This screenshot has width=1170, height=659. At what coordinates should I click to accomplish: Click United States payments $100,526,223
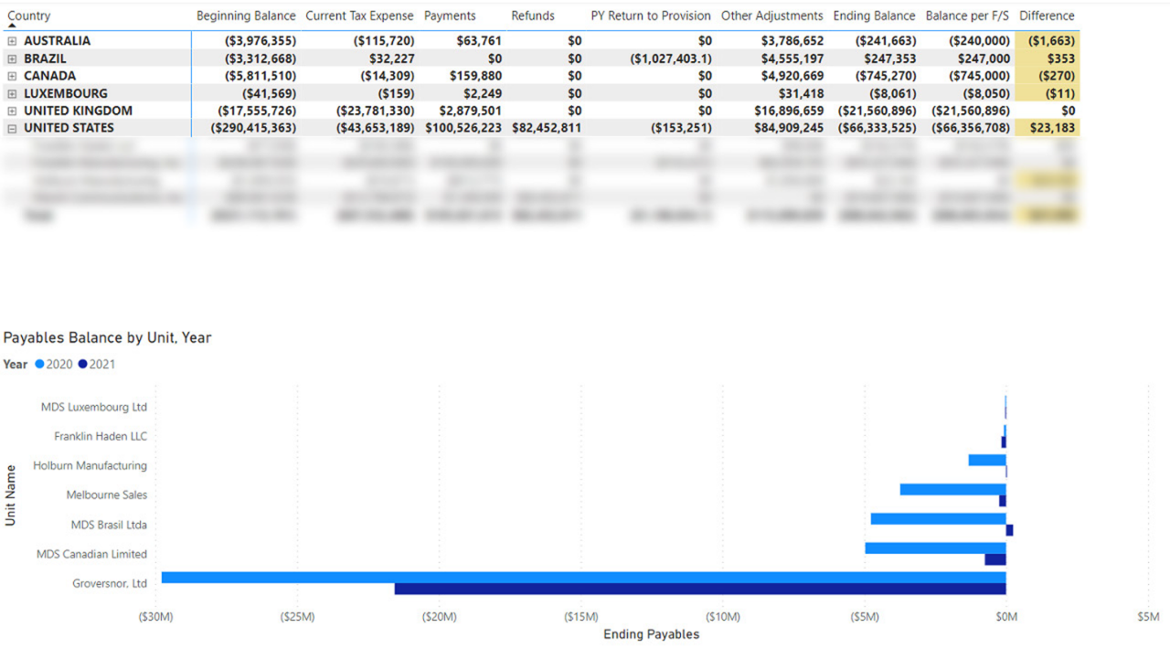463,128
